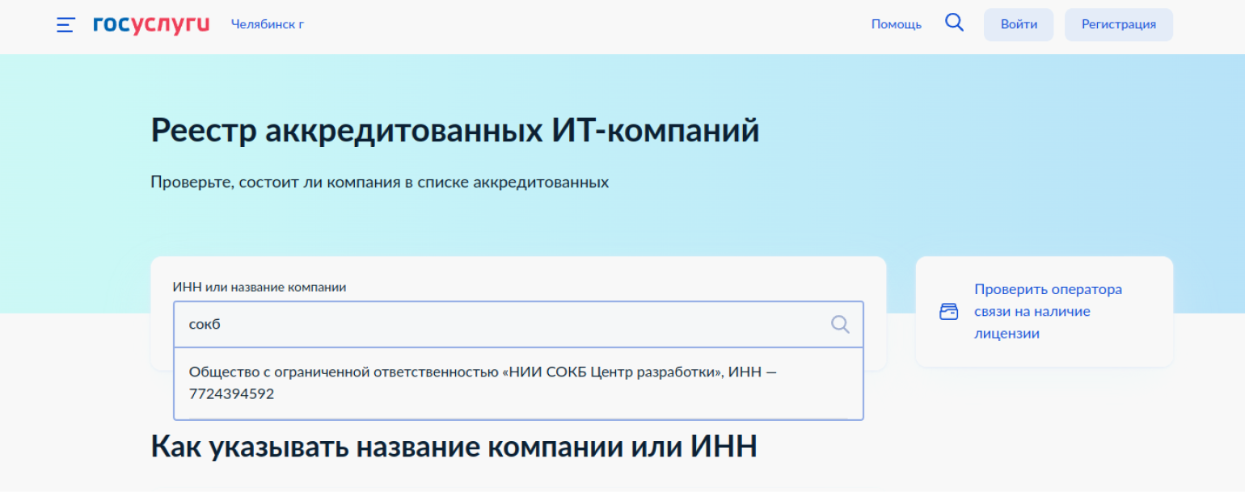Click the Госуслуги logo
The height and width of the screenshot is (492, 1245).
[151, 24]
